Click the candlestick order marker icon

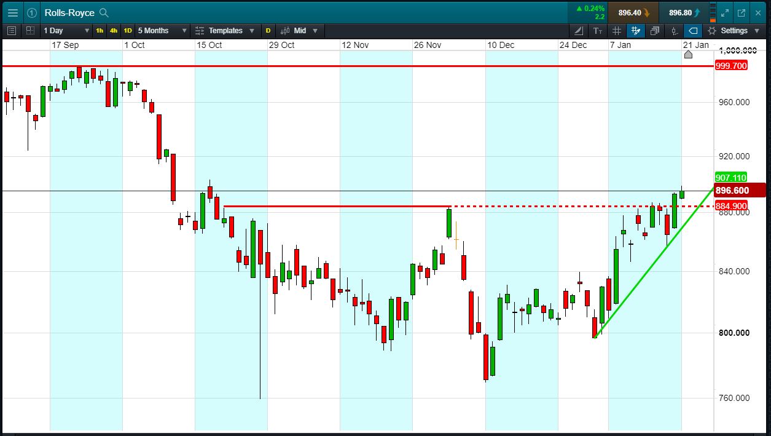[674, 31]
